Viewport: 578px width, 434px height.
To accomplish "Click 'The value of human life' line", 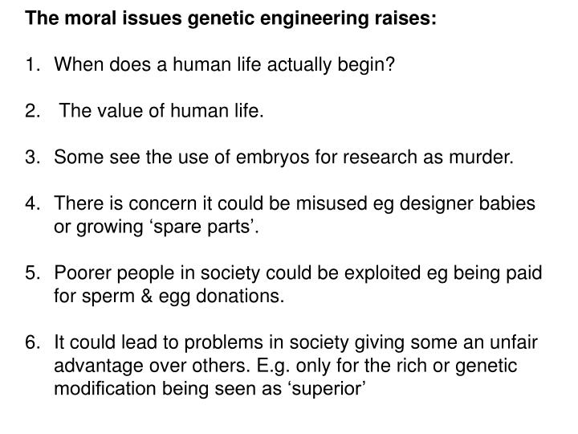I will pos(161,110).
